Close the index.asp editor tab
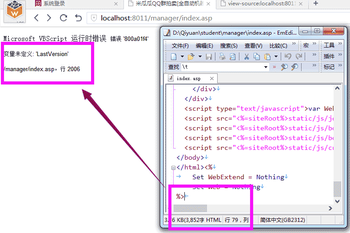 [x=212, y=78]
